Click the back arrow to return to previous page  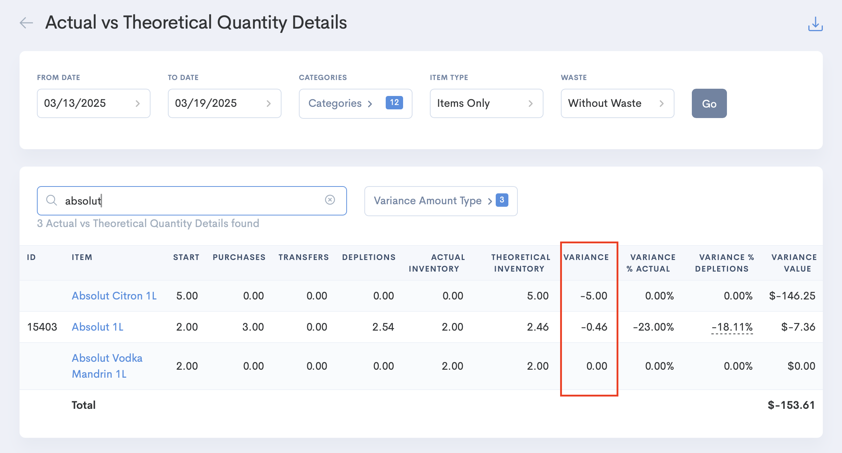(x=25, y=22)
